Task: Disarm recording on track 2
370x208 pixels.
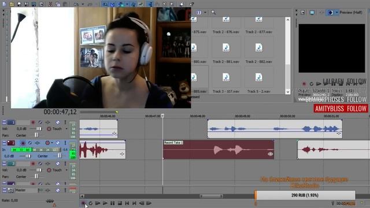Action: [23, 143]
